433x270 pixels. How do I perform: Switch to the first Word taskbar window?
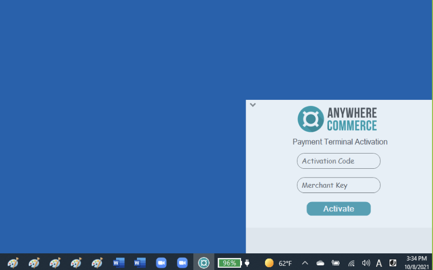[119, 263]
